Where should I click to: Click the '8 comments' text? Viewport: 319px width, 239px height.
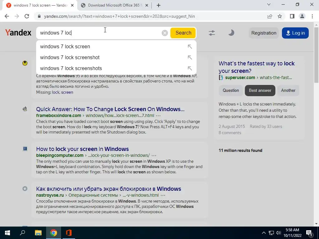click(x=230, y=133)
